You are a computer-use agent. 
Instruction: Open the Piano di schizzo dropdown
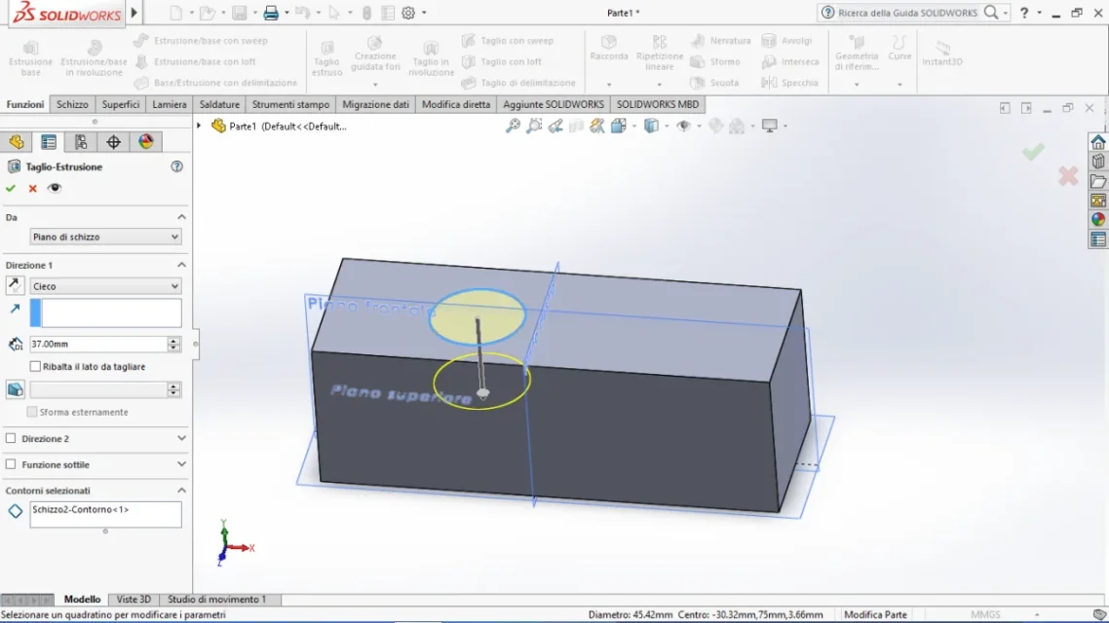105,237
